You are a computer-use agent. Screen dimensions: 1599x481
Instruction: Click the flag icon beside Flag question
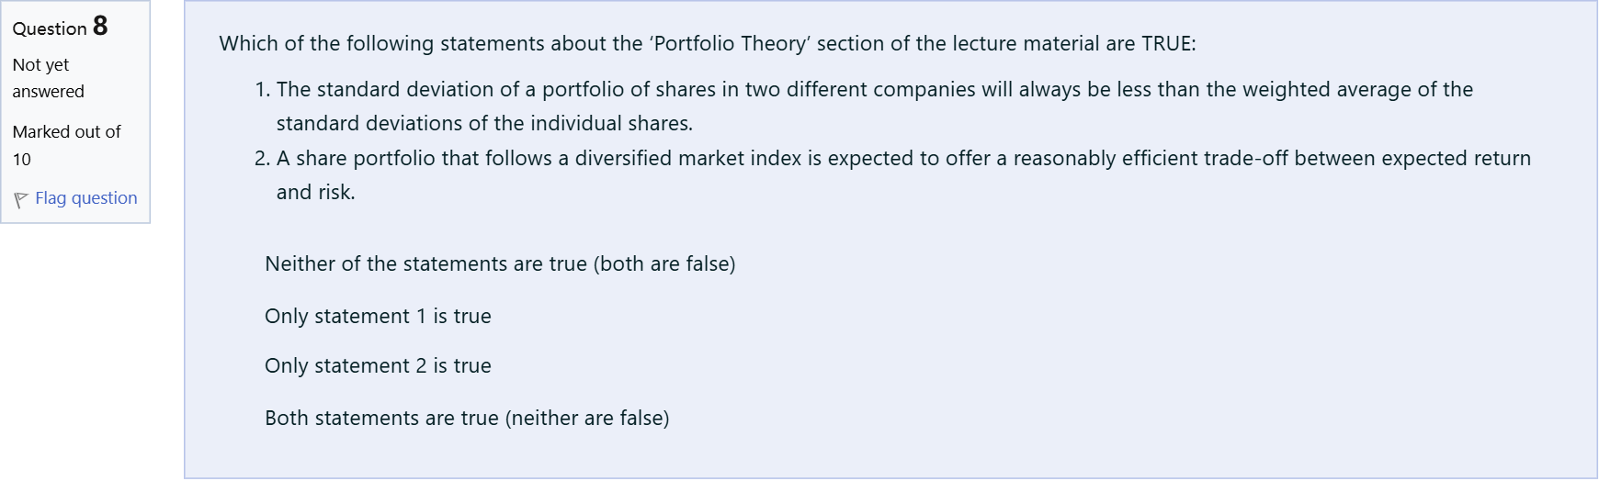click(20, 199)
